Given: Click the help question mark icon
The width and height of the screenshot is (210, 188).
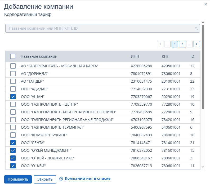Looking at the screenshot, I should [61, 179].
